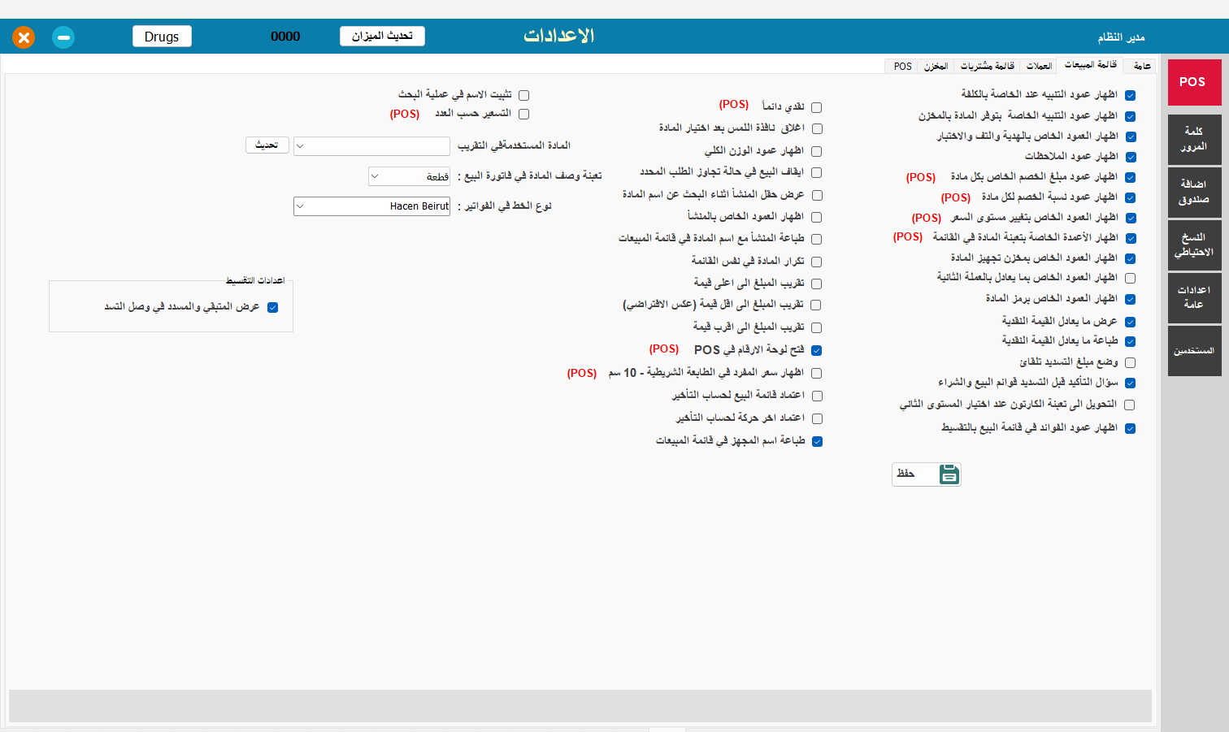Enable التحويل الى تعبئة الكارتون checkbox

click(1130, 405)
